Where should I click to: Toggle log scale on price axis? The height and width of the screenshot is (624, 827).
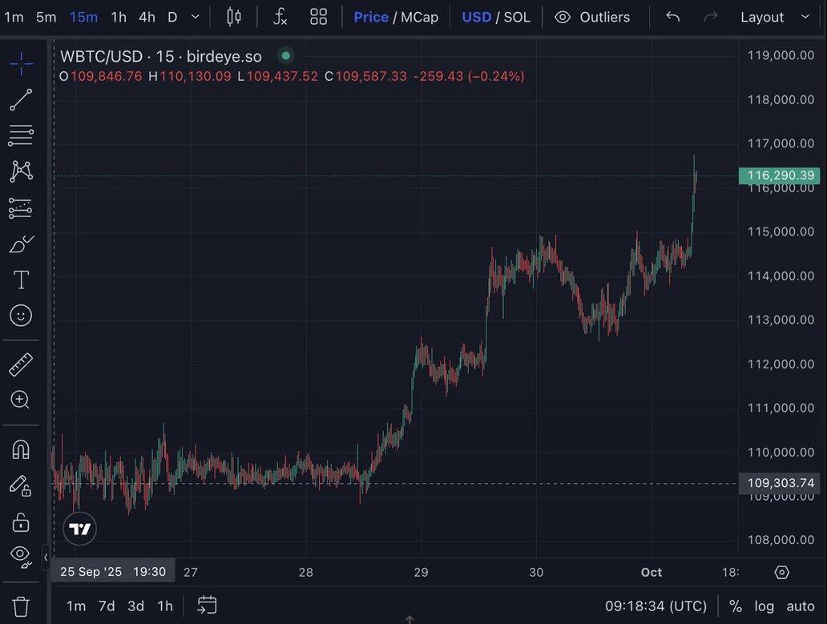tap(764, 606)
